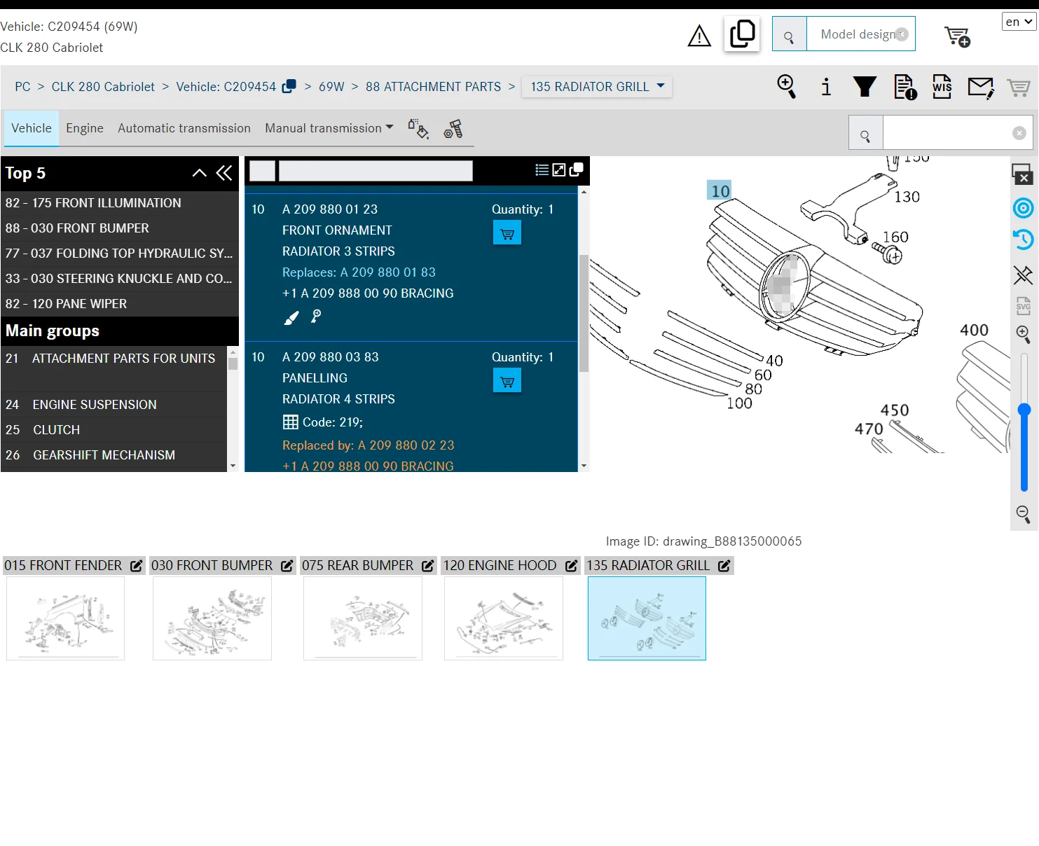
Task: Open the WIS document icon
Action: (942, 87)
